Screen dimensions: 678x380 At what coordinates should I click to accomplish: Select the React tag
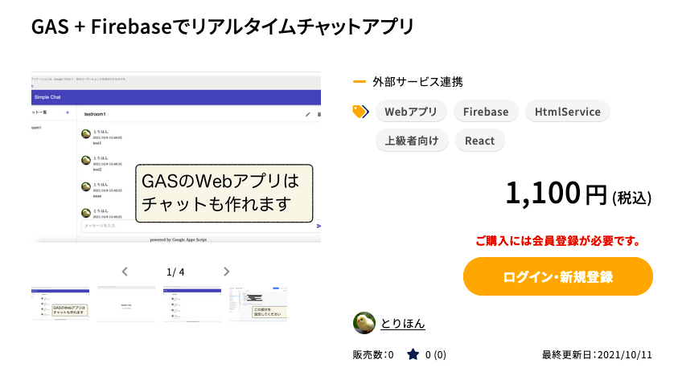(480, 141)
